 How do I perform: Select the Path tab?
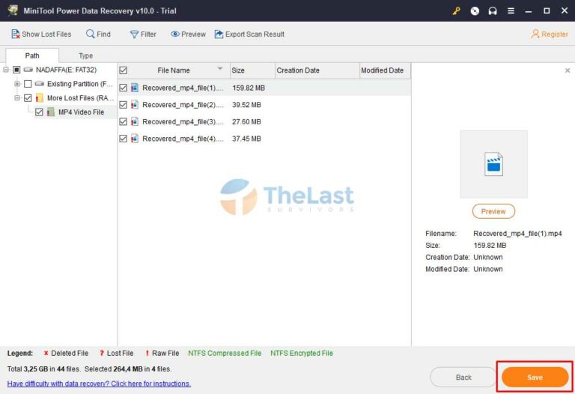coord(32,55)
